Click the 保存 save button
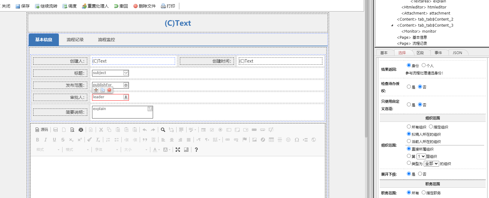This screenshot has height=198, width=489. coord(23,6)
